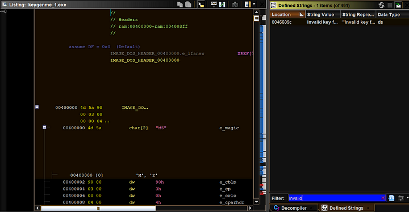
Task: Click the Paste icon in Listing toolbar
Action: tap(188, 5)
